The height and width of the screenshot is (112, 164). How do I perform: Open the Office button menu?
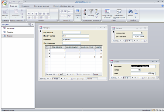coord(4,3)
